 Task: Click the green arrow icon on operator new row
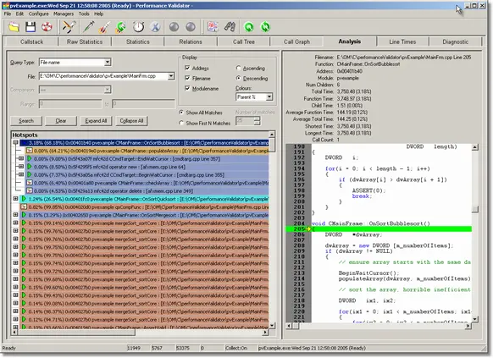pos(30,167)
